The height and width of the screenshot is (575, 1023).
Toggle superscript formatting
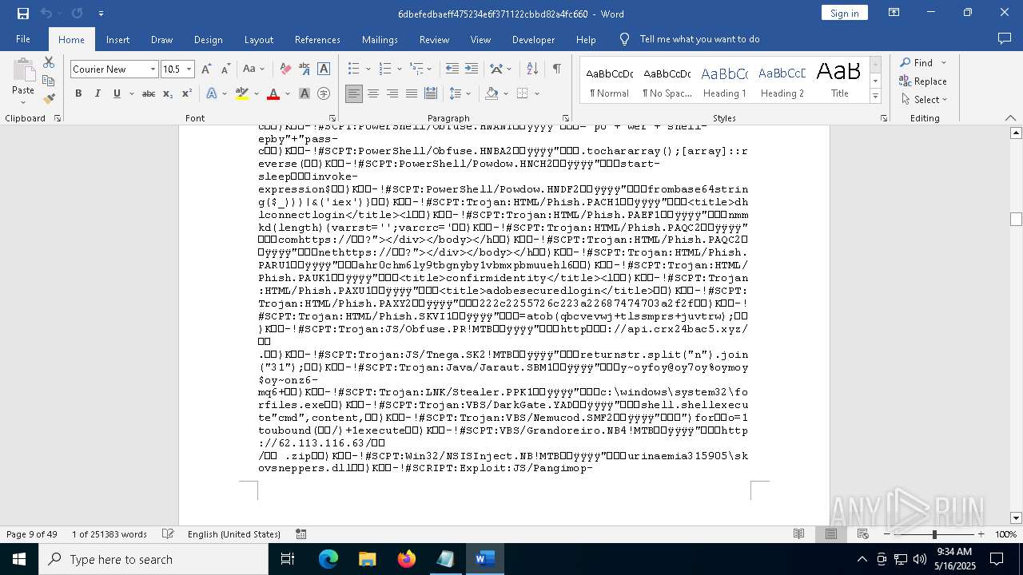(x=187, y=93)
